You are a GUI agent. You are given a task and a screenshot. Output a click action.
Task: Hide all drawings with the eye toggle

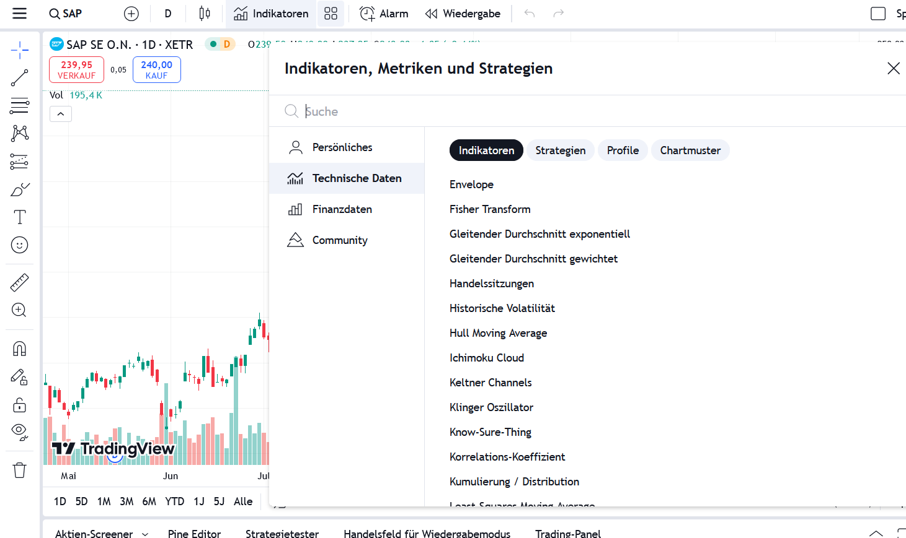coord(19,432)
